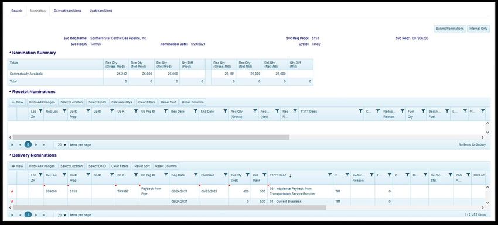Select the 999000 Del Loc cell
The image size is (498, 225).
(x=56, y=191)
